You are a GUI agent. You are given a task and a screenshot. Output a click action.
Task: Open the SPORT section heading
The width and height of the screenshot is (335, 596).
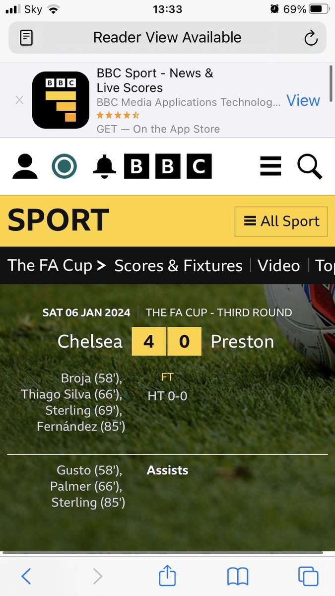[59, 221]
